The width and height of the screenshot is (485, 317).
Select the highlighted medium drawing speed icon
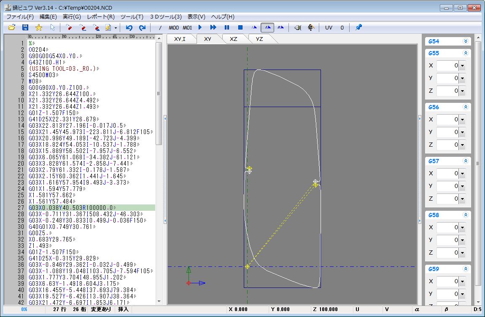click(267, 27)
